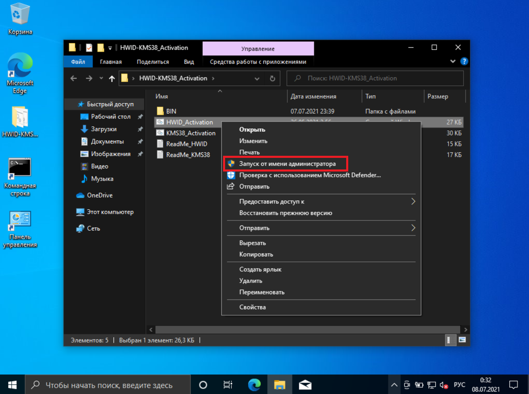This screenshot has width=529, height=394.
Task: Choose Удалить in the context menu
Action: [x=251, y=281]
